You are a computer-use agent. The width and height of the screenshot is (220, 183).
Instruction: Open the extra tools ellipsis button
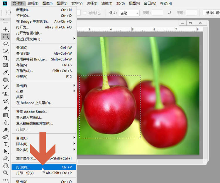(6, 180)
